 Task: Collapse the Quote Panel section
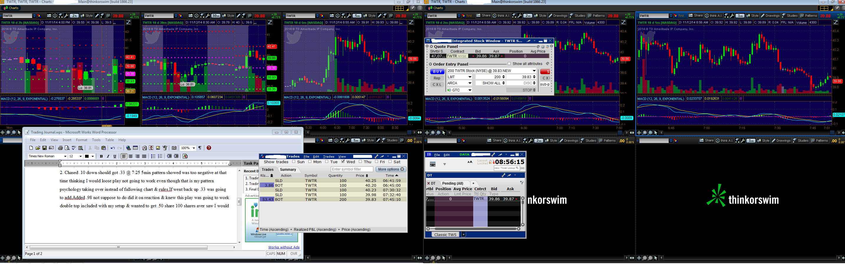431,47
